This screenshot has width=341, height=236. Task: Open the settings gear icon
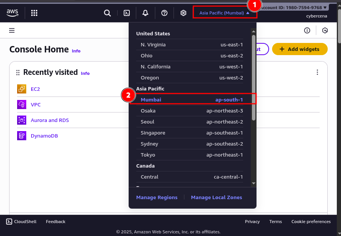183,13
